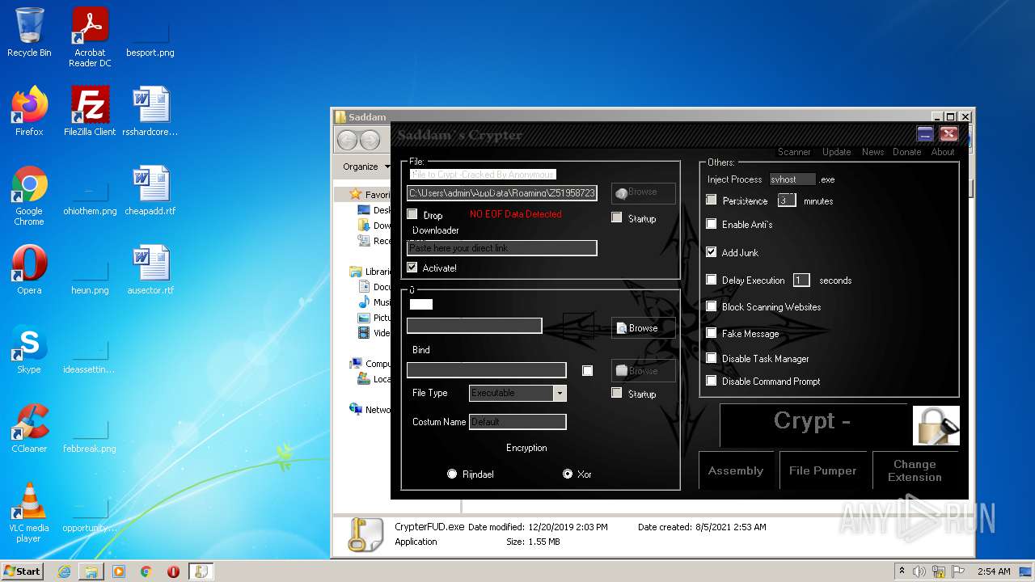
Task: Enable the Enable Anti's checkbox
Action: pyautogui.click(x=712, y=224)
